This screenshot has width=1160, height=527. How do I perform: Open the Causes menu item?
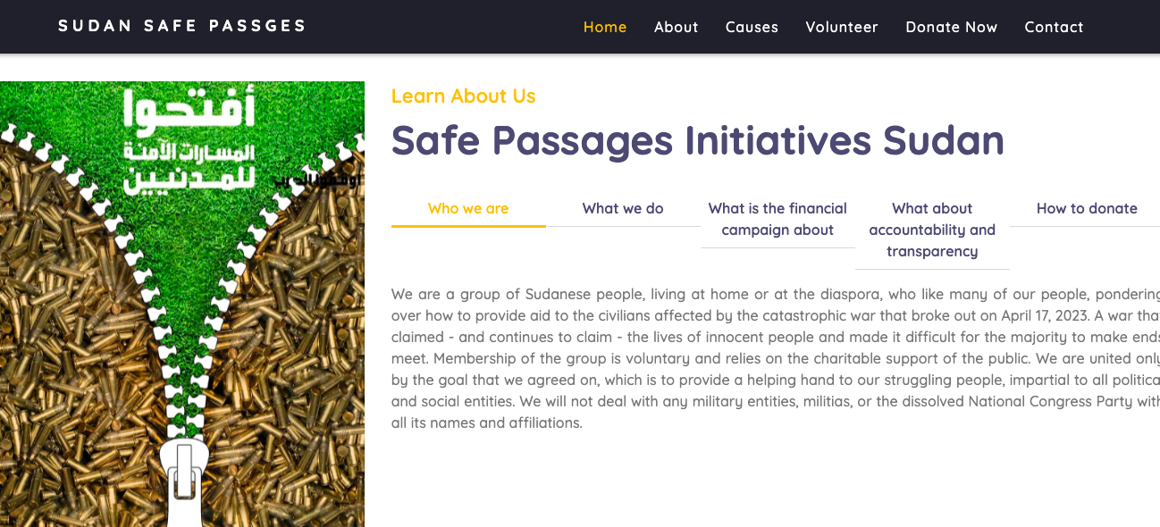pyautogui.click(x=752, y=27)
